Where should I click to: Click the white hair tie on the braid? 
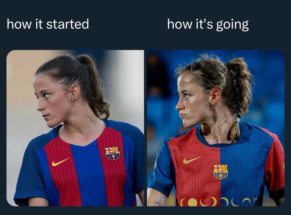[237, 120]
